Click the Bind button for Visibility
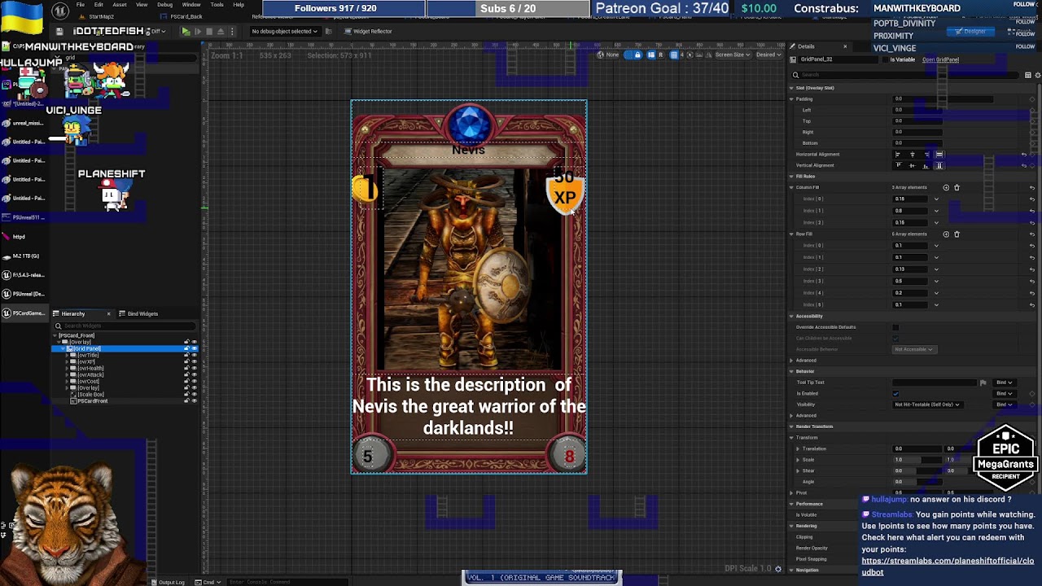 pyautogui.click(x=1005, y=405)
